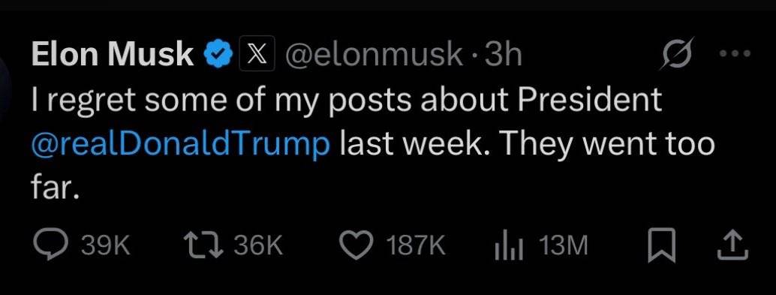The image size is (776, 295).
Task: Open the three-dot more options menu
Action: coord(735,53)
